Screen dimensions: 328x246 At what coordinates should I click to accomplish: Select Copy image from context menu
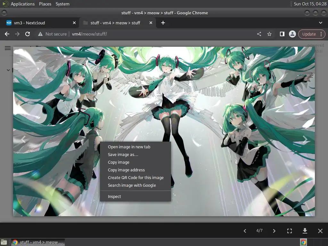point(135,162)
